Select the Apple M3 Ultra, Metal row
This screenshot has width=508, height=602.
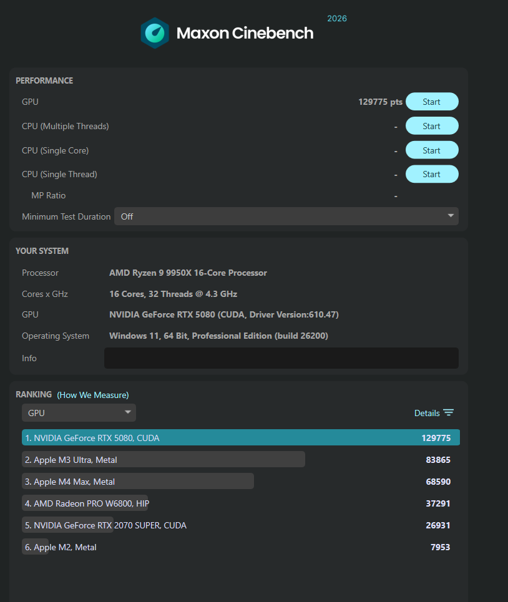(241, 460)
